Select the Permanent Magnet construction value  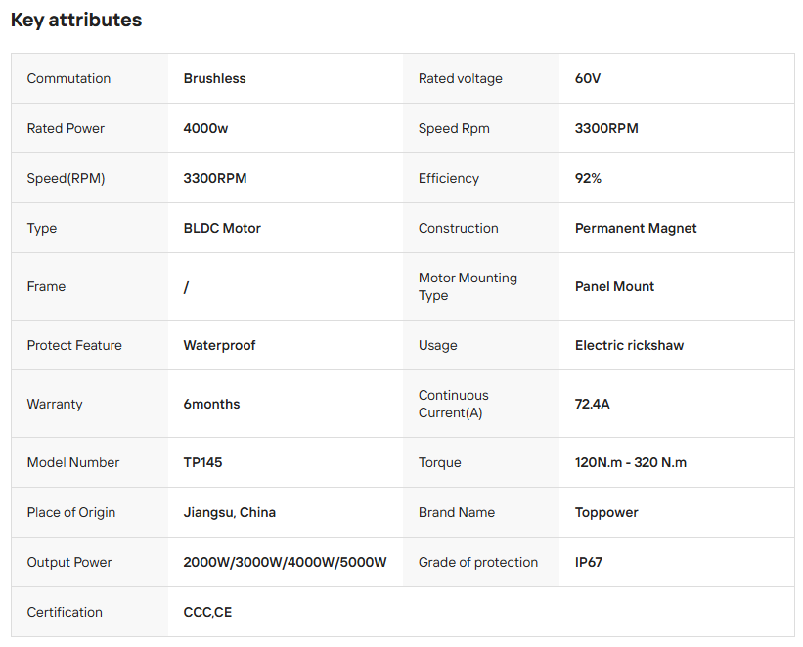pyautogui.click(x=636, y=228)
